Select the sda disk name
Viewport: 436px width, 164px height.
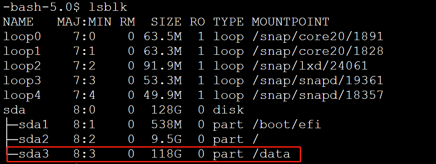14,110
